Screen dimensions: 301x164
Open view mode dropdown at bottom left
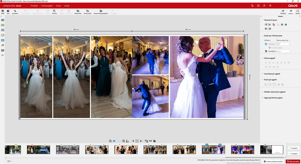[x=9, y=161]
